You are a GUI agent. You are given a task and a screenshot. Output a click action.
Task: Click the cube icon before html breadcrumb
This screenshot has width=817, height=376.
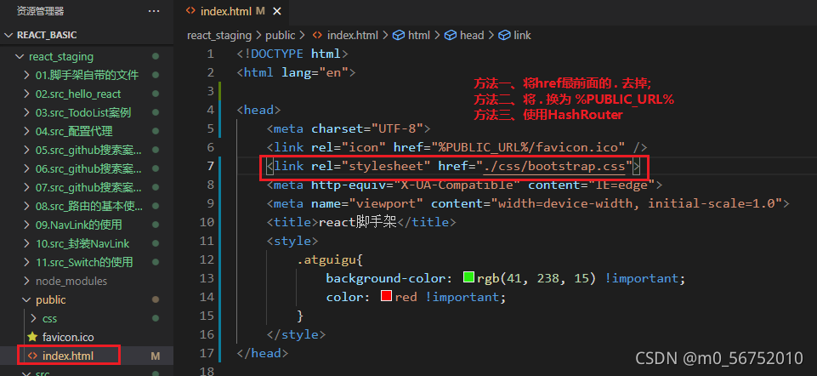pyautogui.click(x=399, y=36)
